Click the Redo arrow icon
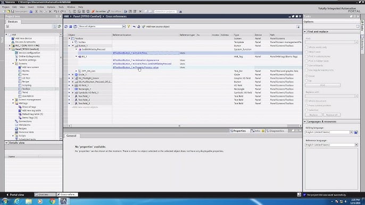 62,11
